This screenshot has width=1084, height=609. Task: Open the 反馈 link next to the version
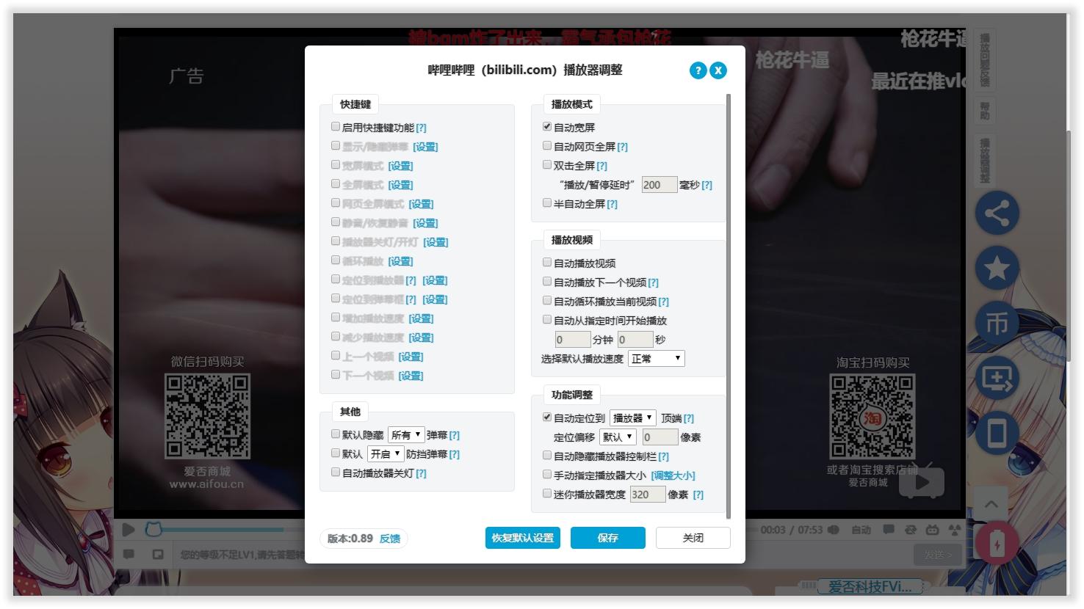pyautogui.click(x=390, y=539)
